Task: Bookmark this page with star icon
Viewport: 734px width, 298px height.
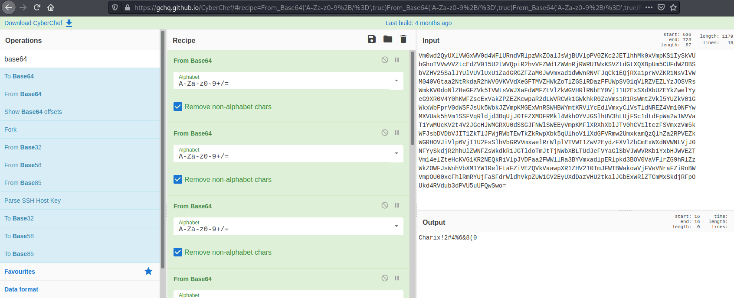Action: (673, 7)
